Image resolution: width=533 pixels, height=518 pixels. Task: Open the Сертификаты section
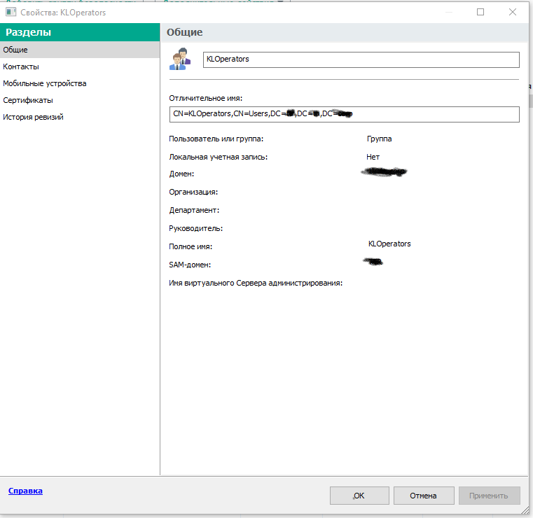point(80,100)
